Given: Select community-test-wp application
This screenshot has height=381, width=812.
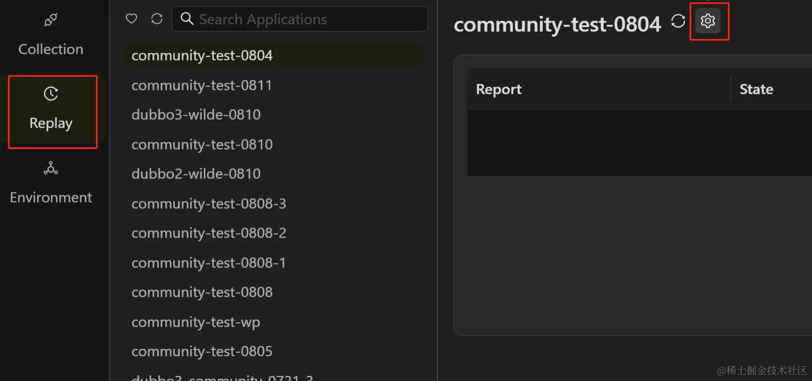Looking at the screenshot, I should [274, 322].
